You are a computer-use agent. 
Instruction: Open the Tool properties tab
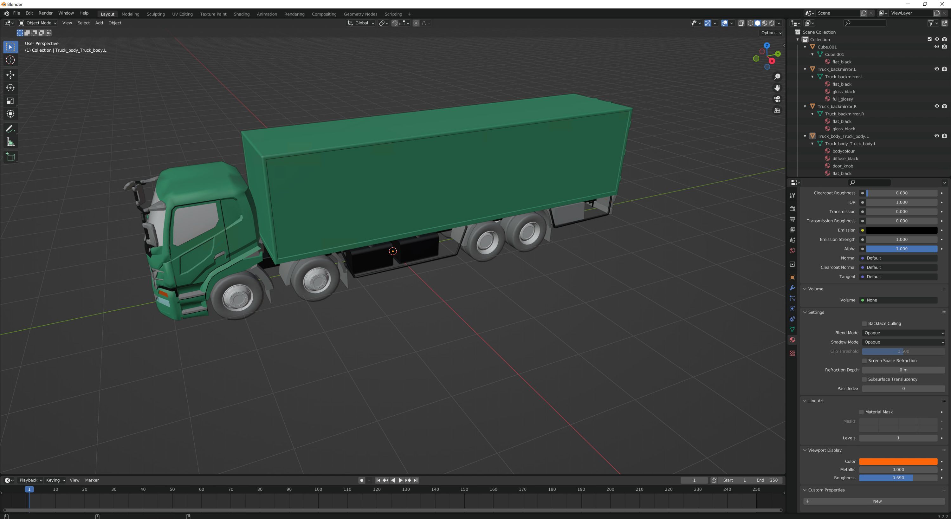pos(792,195)
